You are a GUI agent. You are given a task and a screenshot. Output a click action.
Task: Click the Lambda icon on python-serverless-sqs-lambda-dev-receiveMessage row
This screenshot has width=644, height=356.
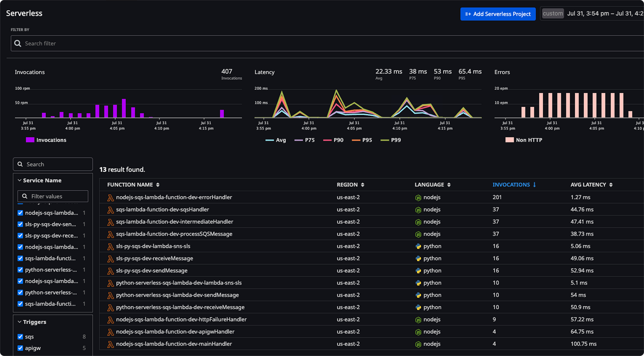pyautogui.click(x=110, y=307)
